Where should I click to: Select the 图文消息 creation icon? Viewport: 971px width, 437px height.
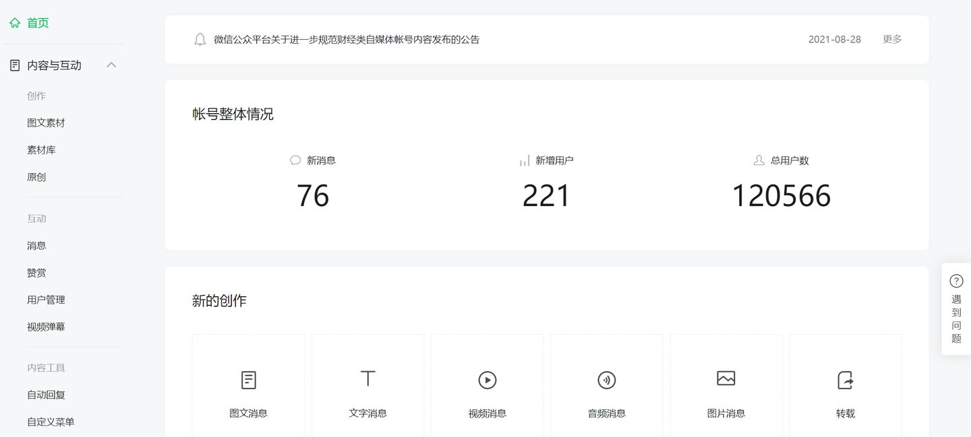(x=248, y=380)
